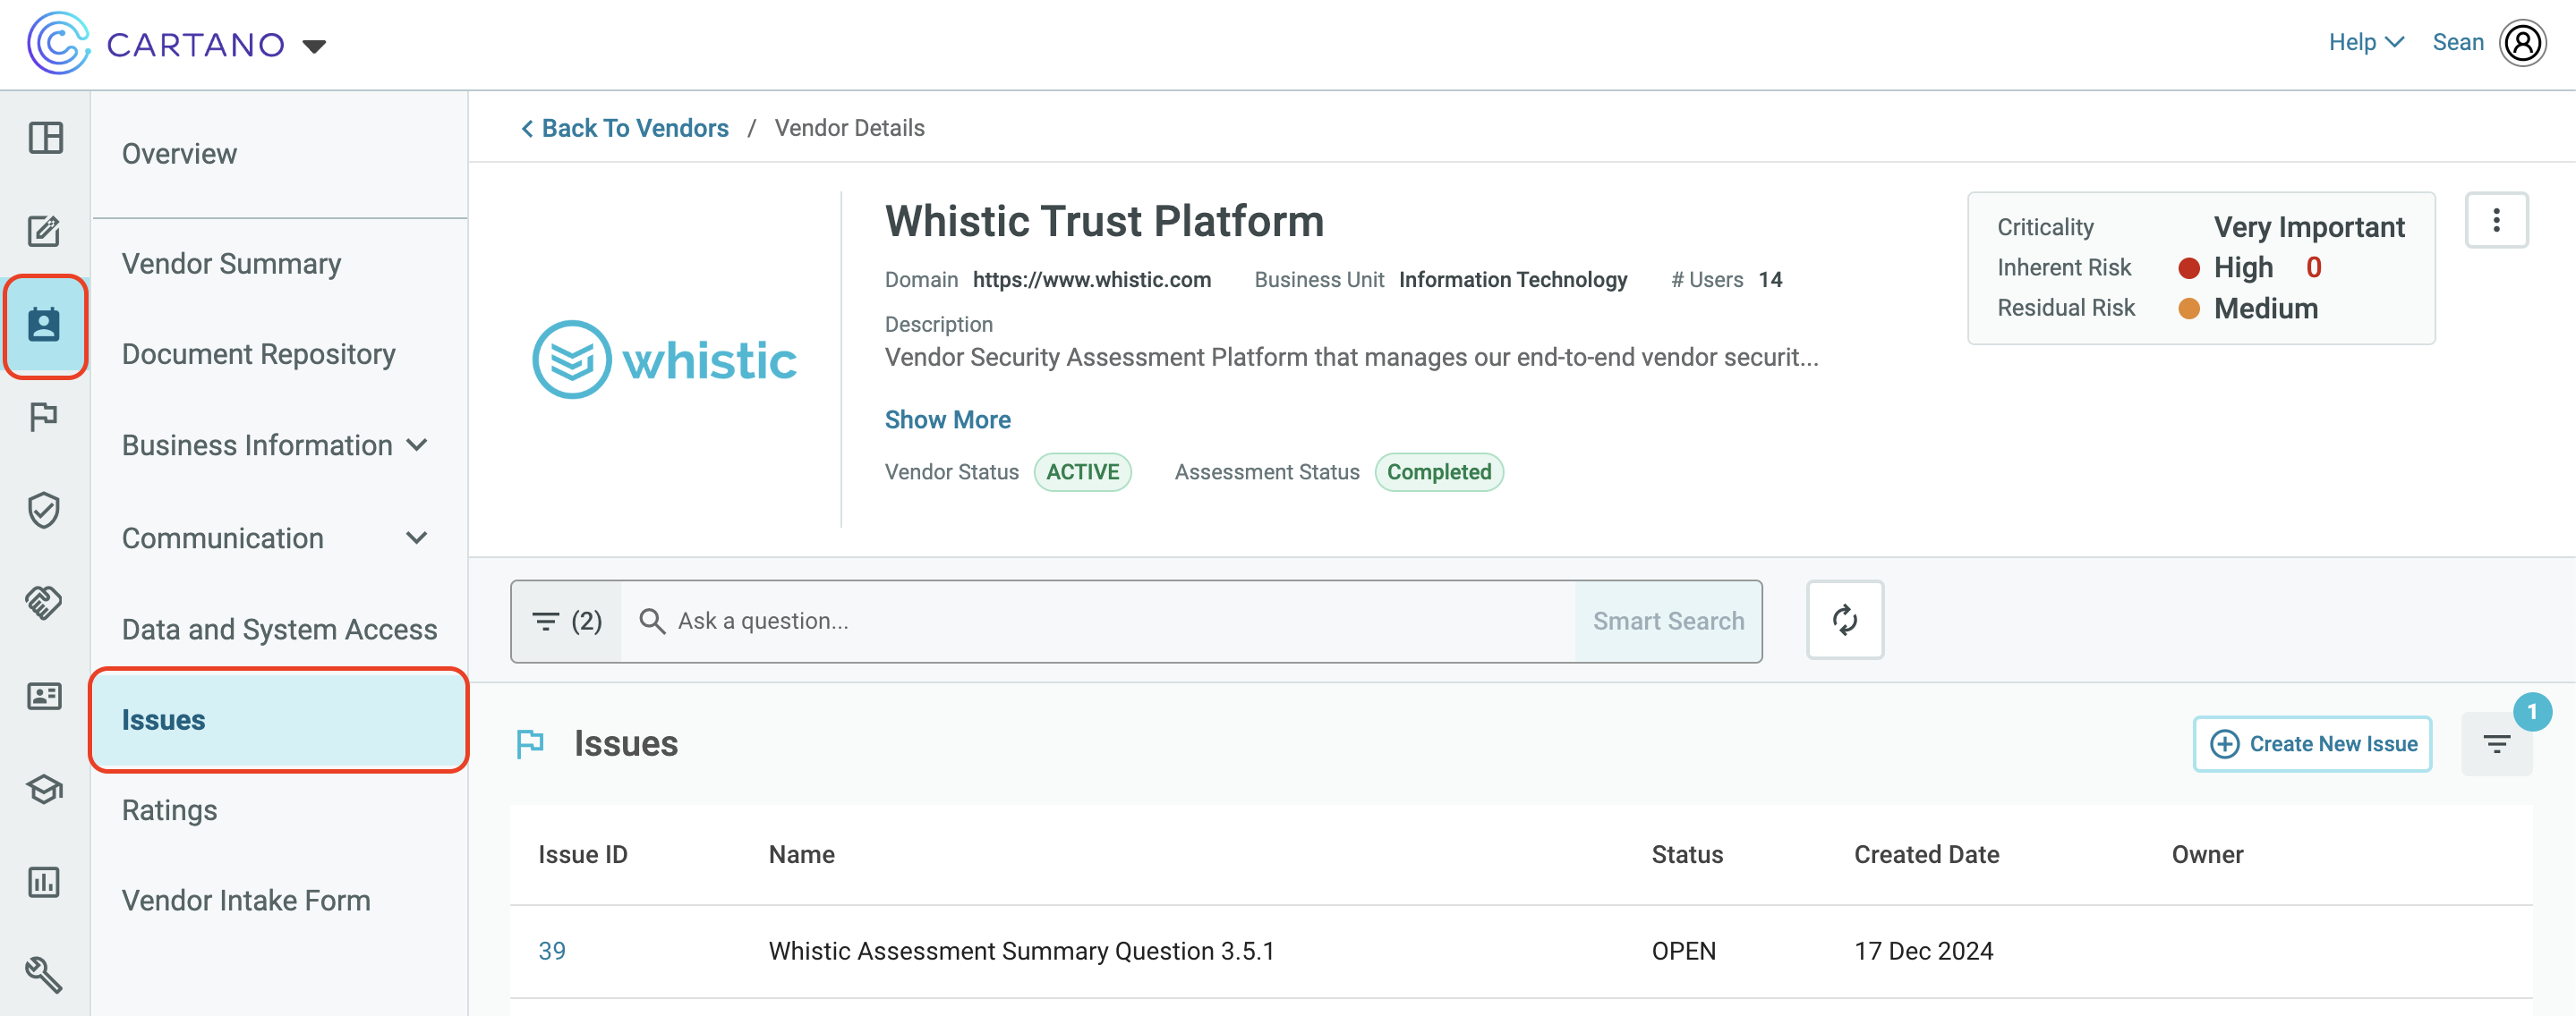Click the filter count badge 1
Screen dimensions: 2576x1016
coord(2530,712)
